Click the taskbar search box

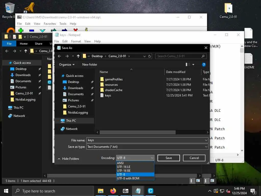point(53,191)
